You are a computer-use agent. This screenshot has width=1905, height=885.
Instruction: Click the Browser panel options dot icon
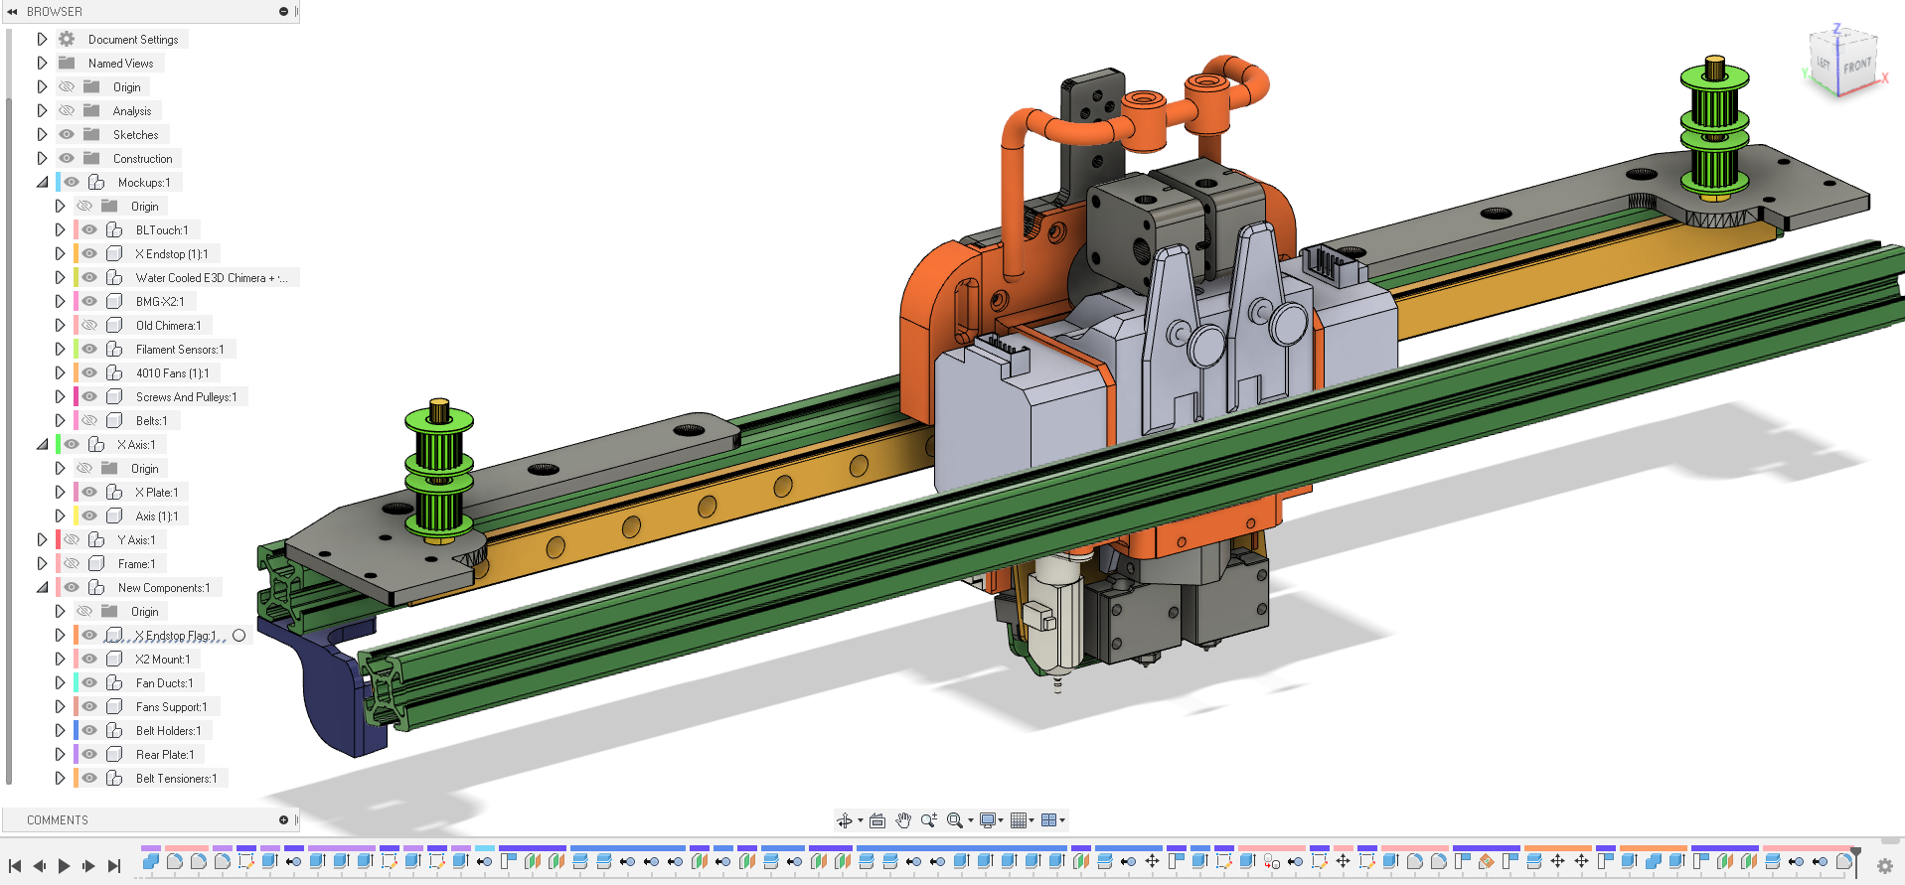(283, 12)
